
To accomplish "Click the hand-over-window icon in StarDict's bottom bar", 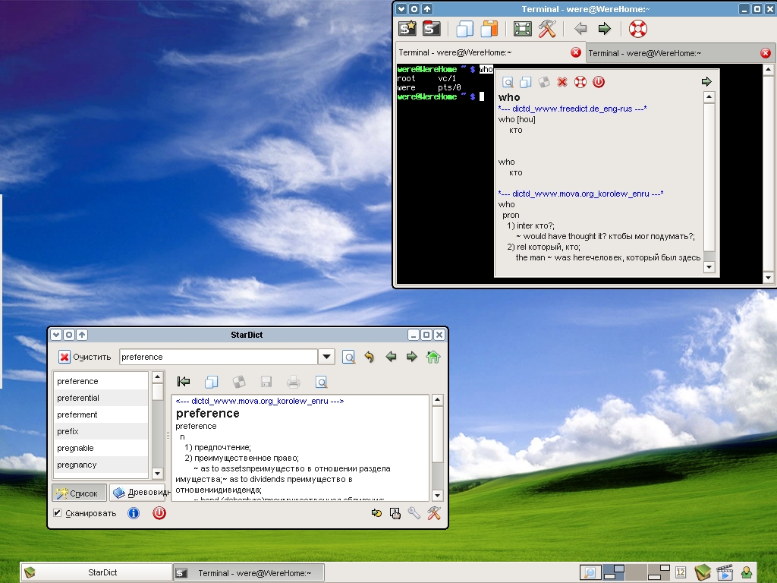I will pyautogui.click(x=395, y=514).
